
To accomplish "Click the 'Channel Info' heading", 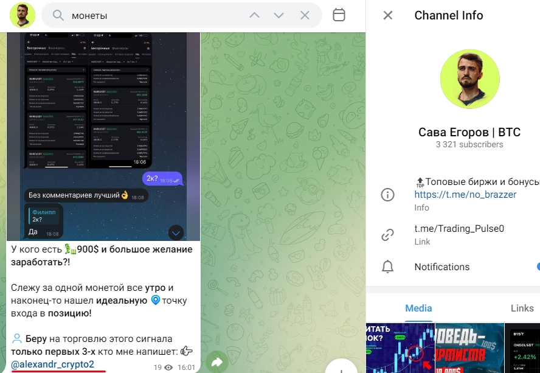I will click(x=449, y=15).
